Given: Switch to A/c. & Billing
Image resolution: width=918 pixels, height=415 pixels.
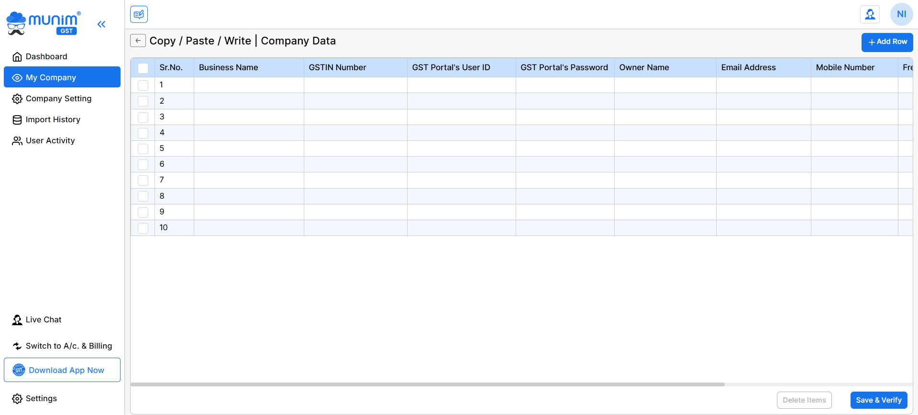Looking at the screenshot, I should point(68,346).
